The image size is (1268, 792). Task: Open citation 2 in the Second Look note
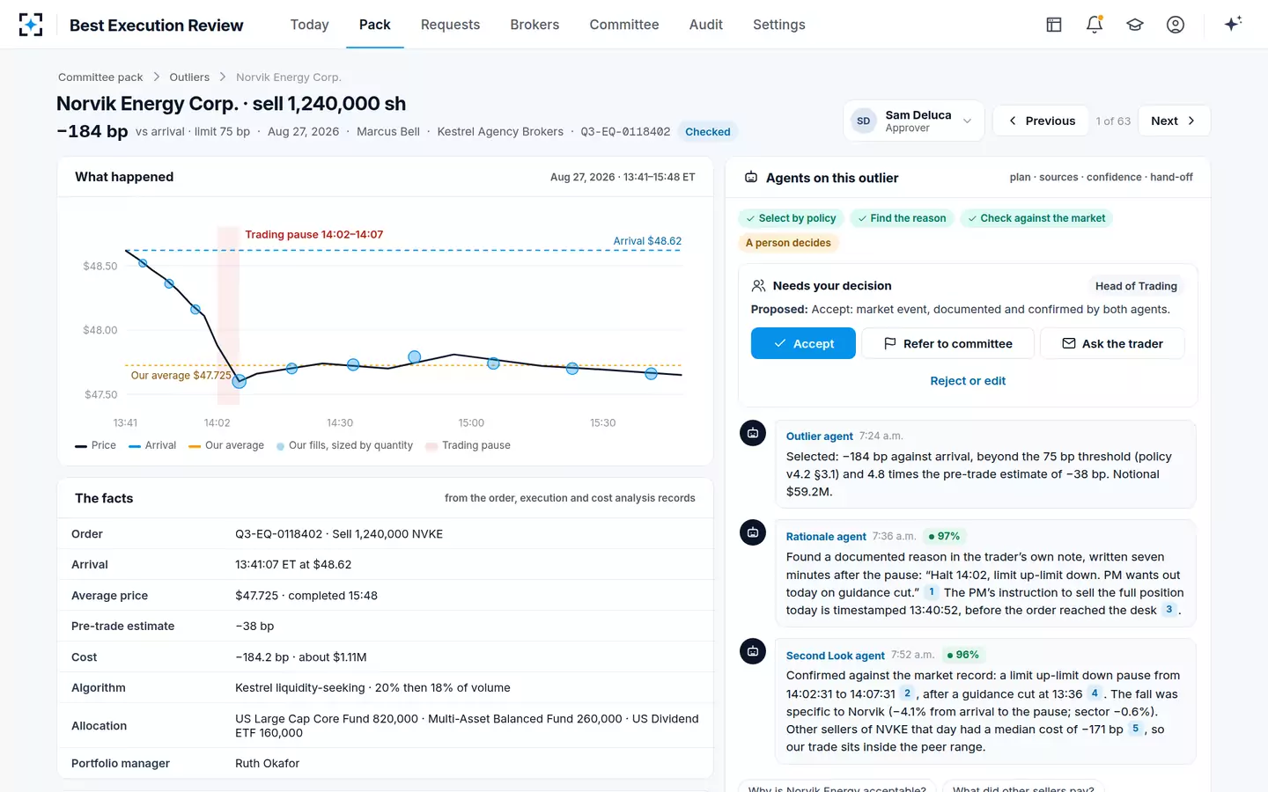tap(907, 693)
